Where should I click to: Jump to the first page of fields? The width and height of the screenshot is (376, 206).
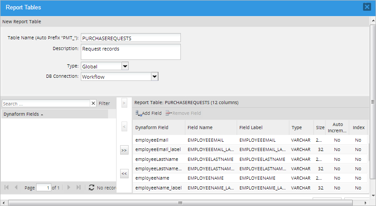point(7,188)
